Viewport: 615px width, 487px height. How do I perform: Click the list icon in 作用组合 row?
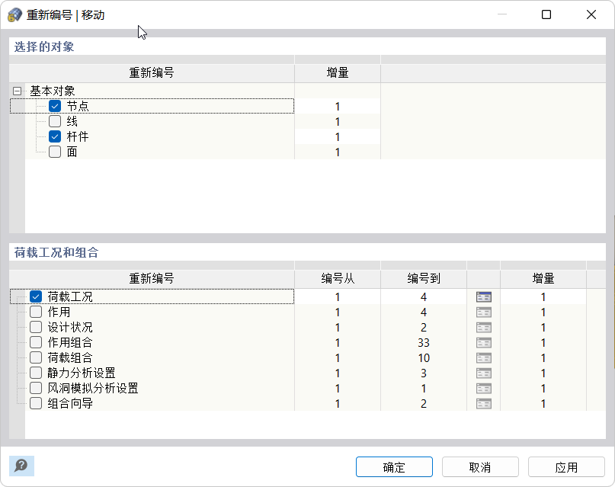point(483,343)
